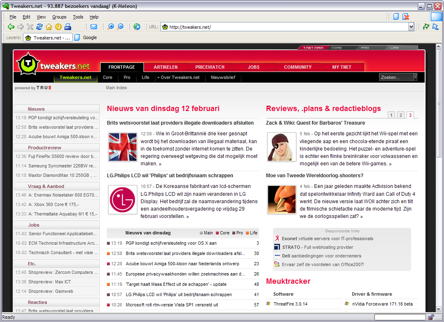
Task: Click the Office2007 sponsored link icon
Action: (x=277, y=264)
